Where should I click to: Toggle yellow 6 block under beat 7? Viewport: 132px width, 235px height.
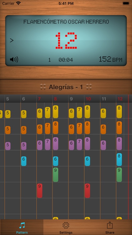point(40,113)
